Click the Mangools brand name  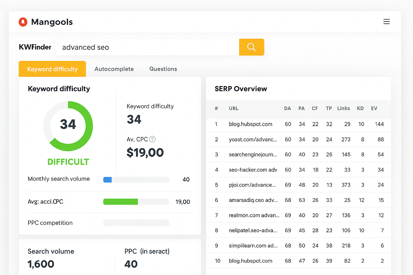52,22
